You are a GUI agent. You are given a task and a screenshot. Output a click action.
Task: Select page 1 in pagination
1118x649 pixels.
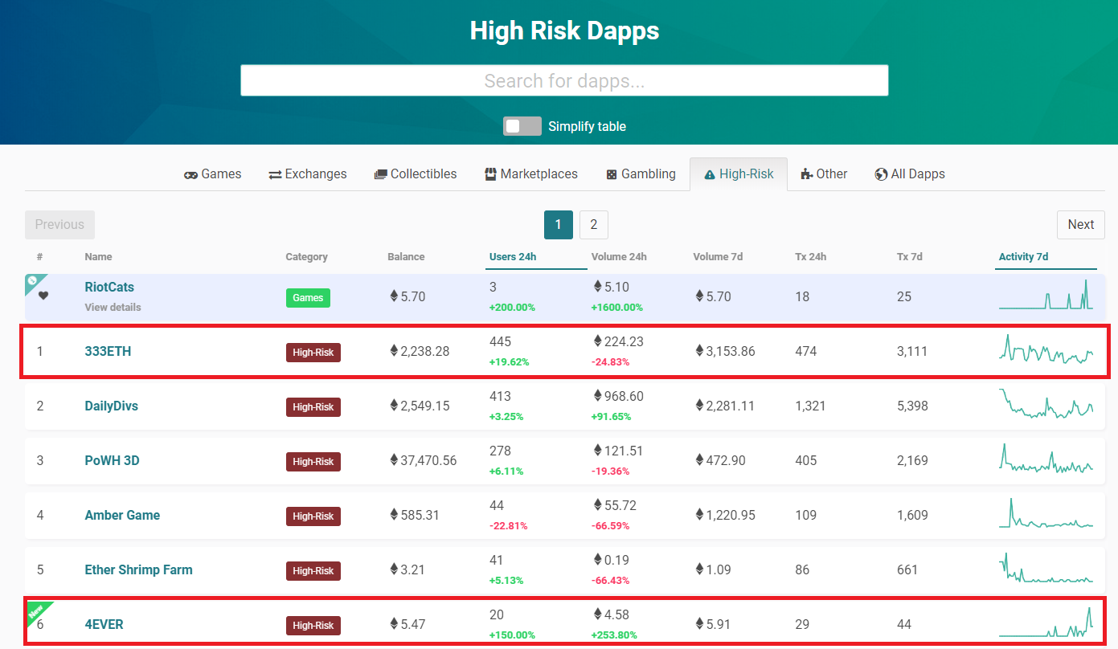click(x=559, y=225)
